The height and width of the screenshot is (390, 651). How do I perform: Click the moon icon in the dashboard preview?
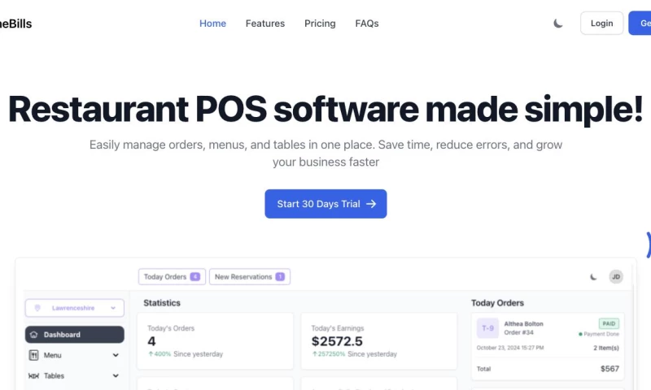tap(593, 277)
